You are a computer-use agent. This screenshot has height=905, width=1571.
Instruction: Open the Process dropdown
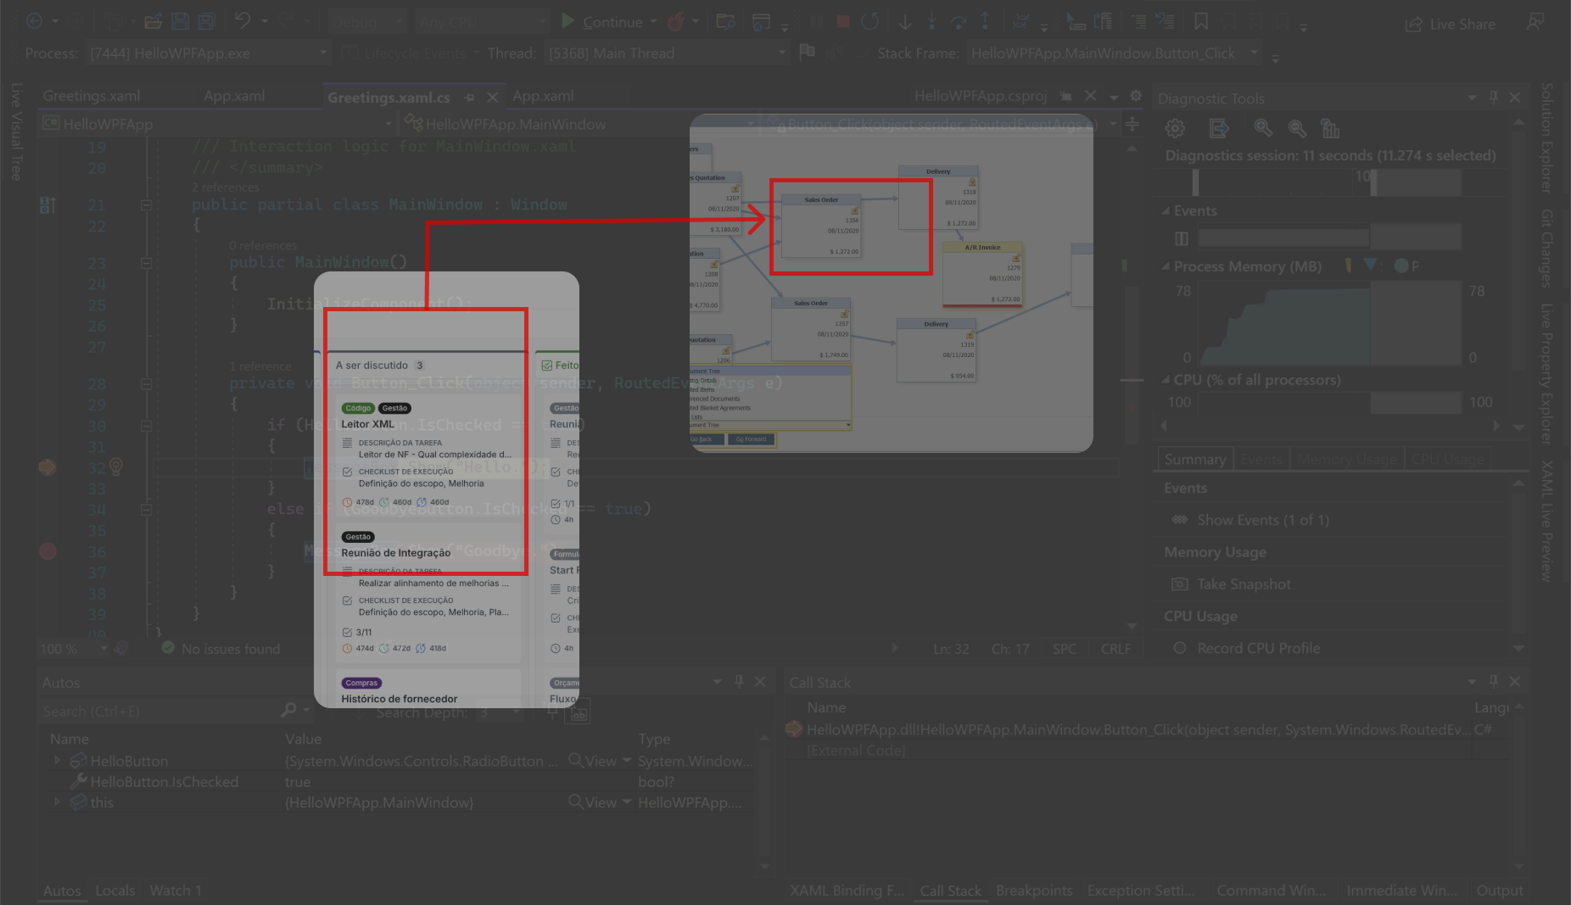pyautogui.click(x=209, y=53)
